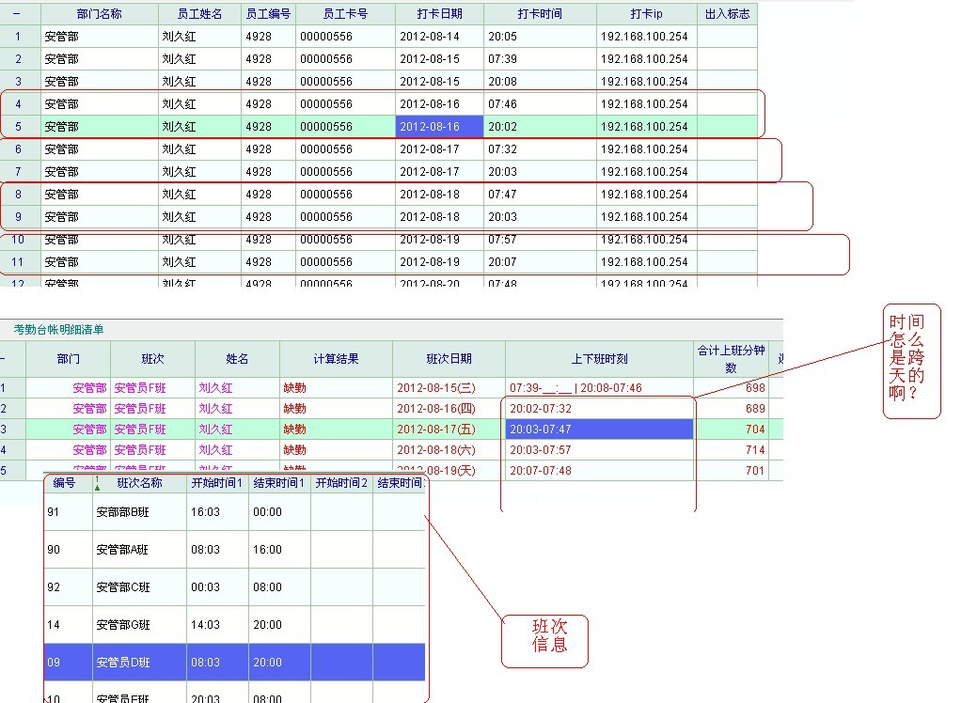Click punch time 07:32 in row 6

point(502,149)
